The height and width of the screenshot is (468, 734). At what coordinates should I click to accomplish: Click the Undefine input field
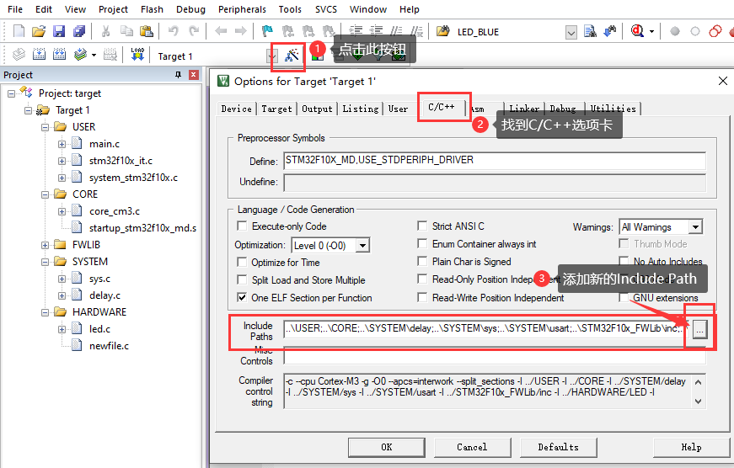coord(495,183)
